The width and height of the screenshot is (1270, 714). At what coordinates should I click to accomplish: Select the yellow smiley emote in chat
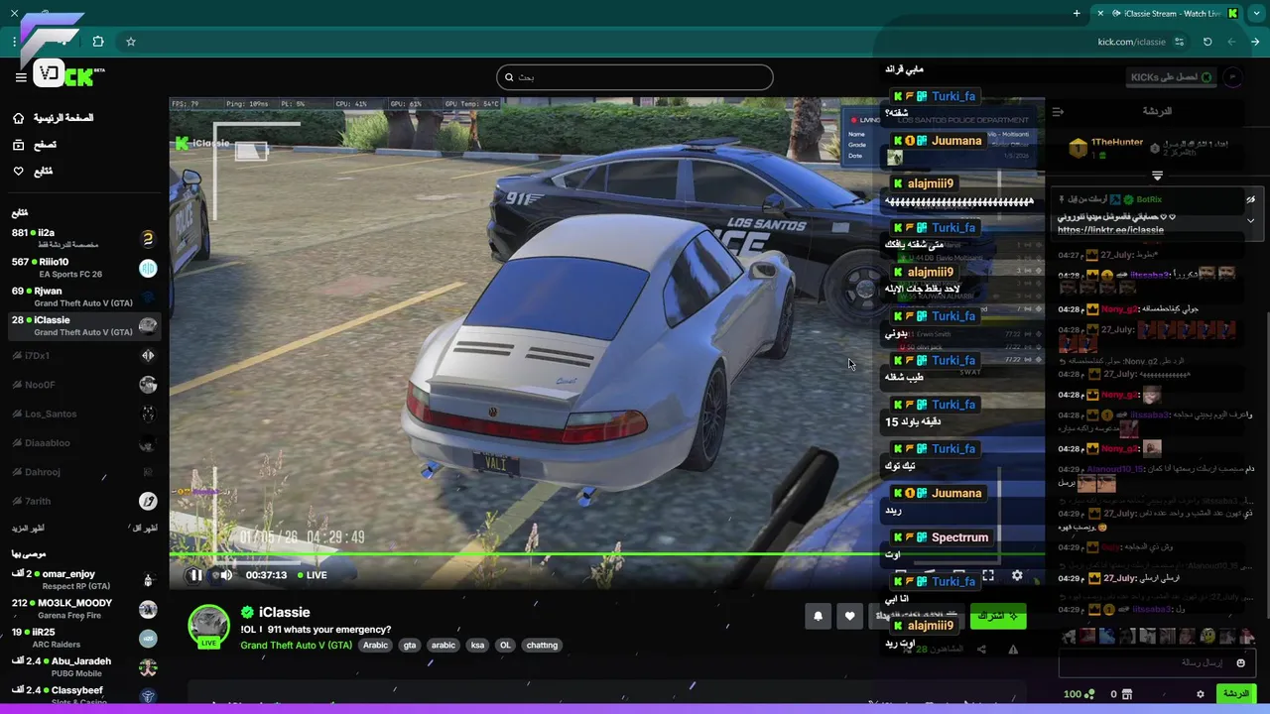pyautogui.click(x=1207, y=636)
